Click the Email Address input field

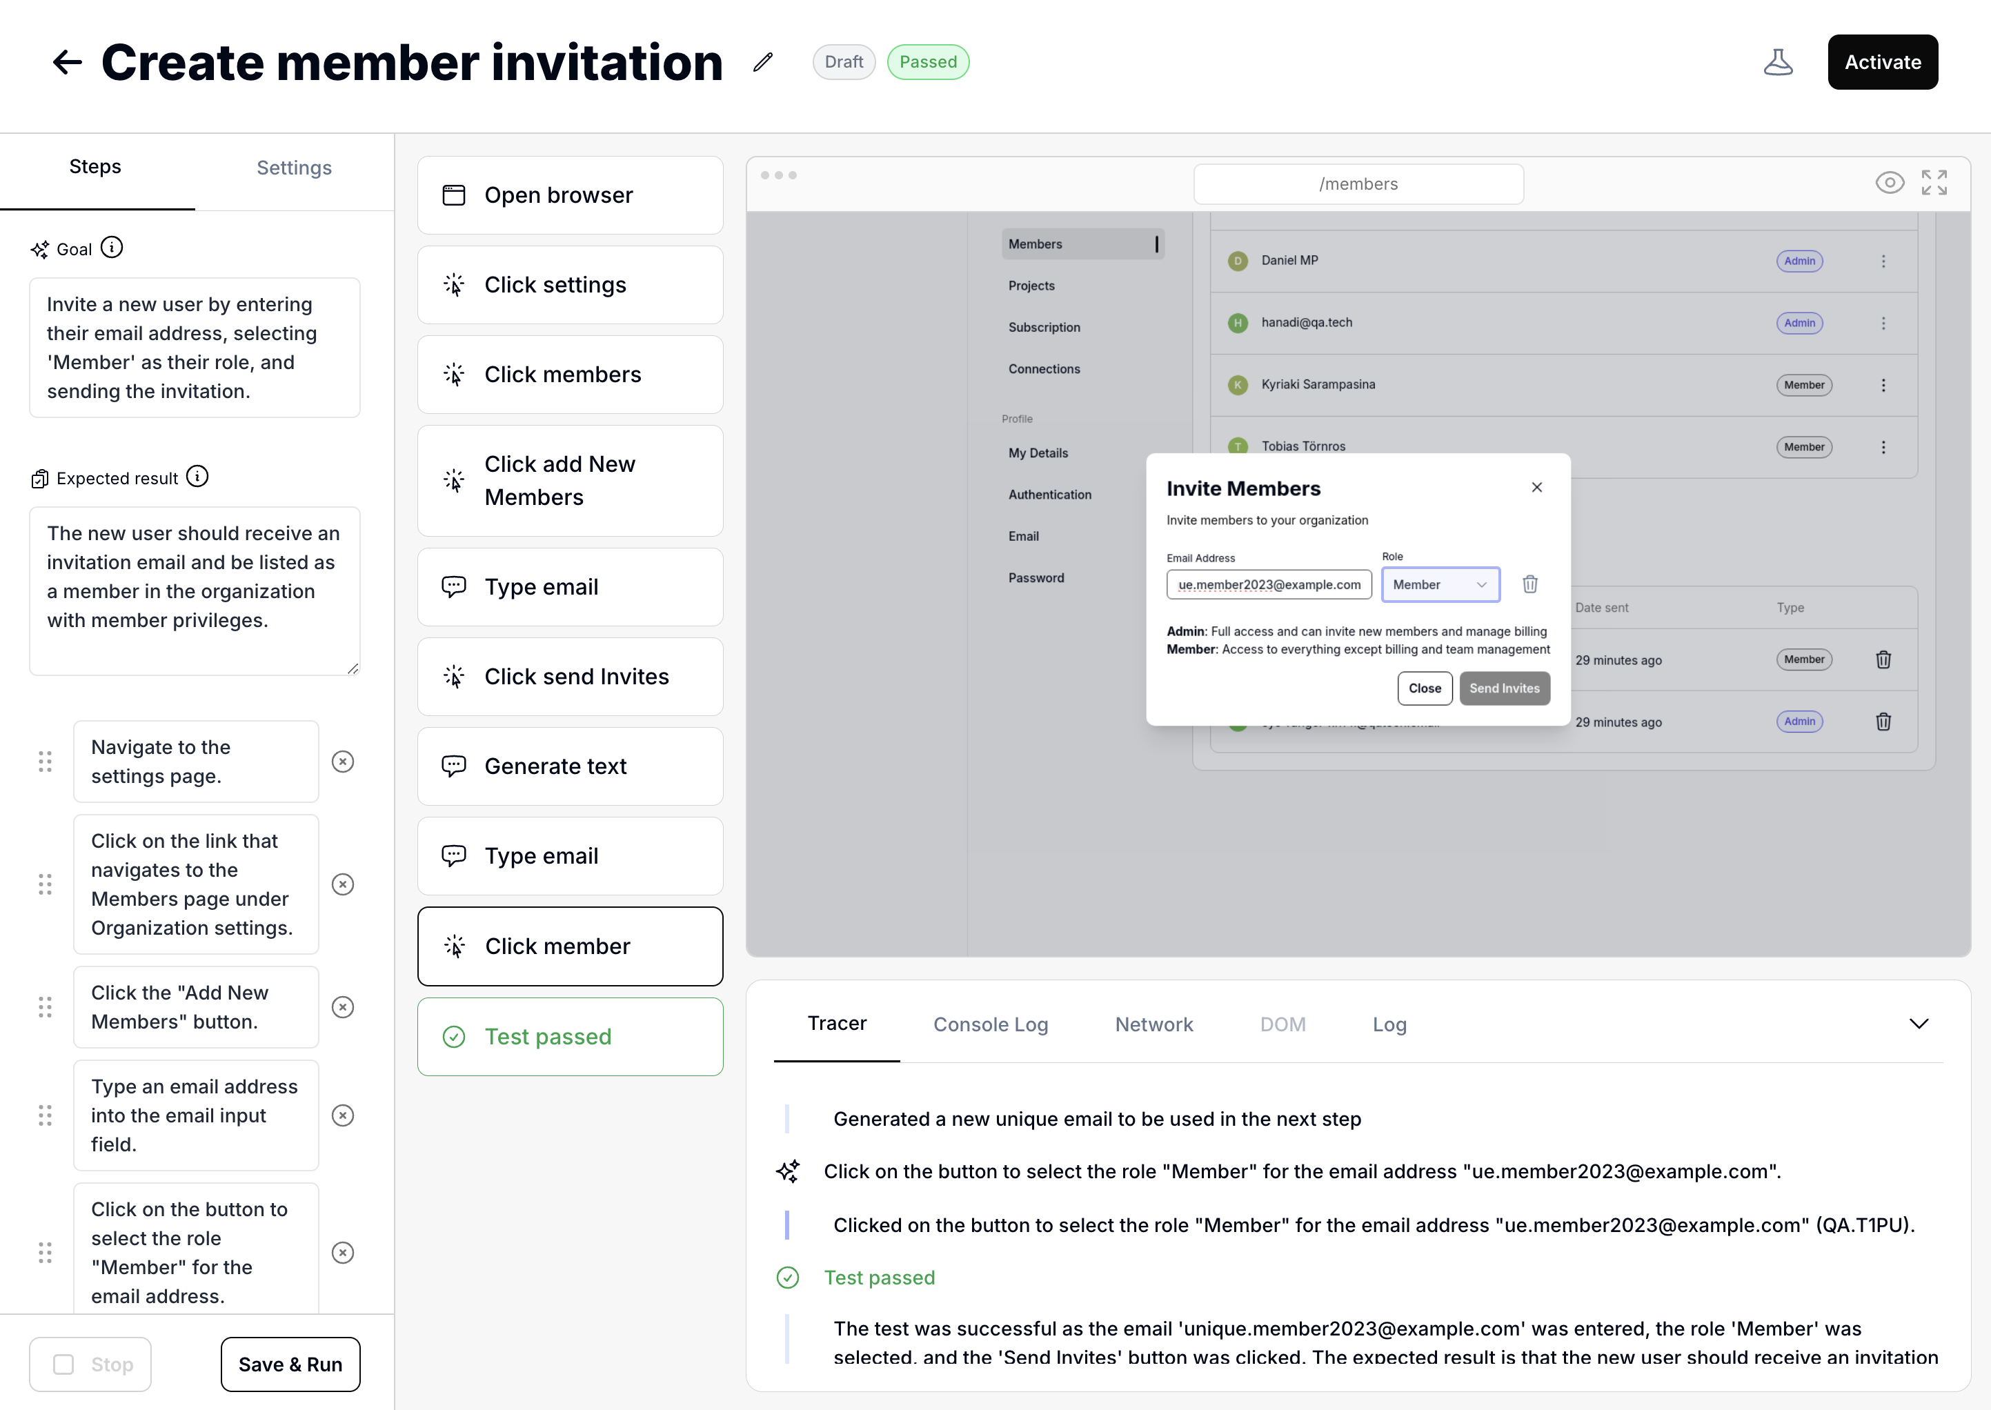click(1269, 584)
